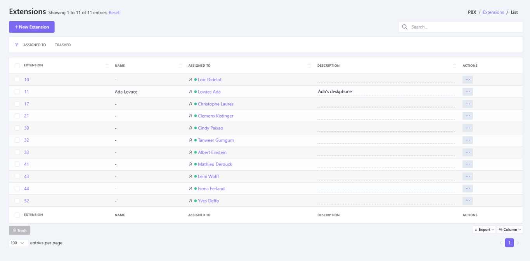Open actions menu for extension 11
Viewport: 530px width, 261px height.
pyautogui.click(x=468, y=92)
